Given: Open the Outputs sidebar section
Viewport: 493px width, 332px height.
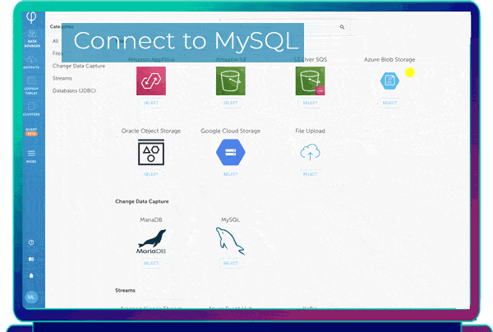Looking at the screenshot, I should point(31,67).
